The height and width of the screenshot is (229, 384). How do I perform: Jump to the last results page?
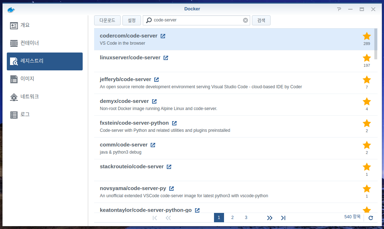click(283, 218)
